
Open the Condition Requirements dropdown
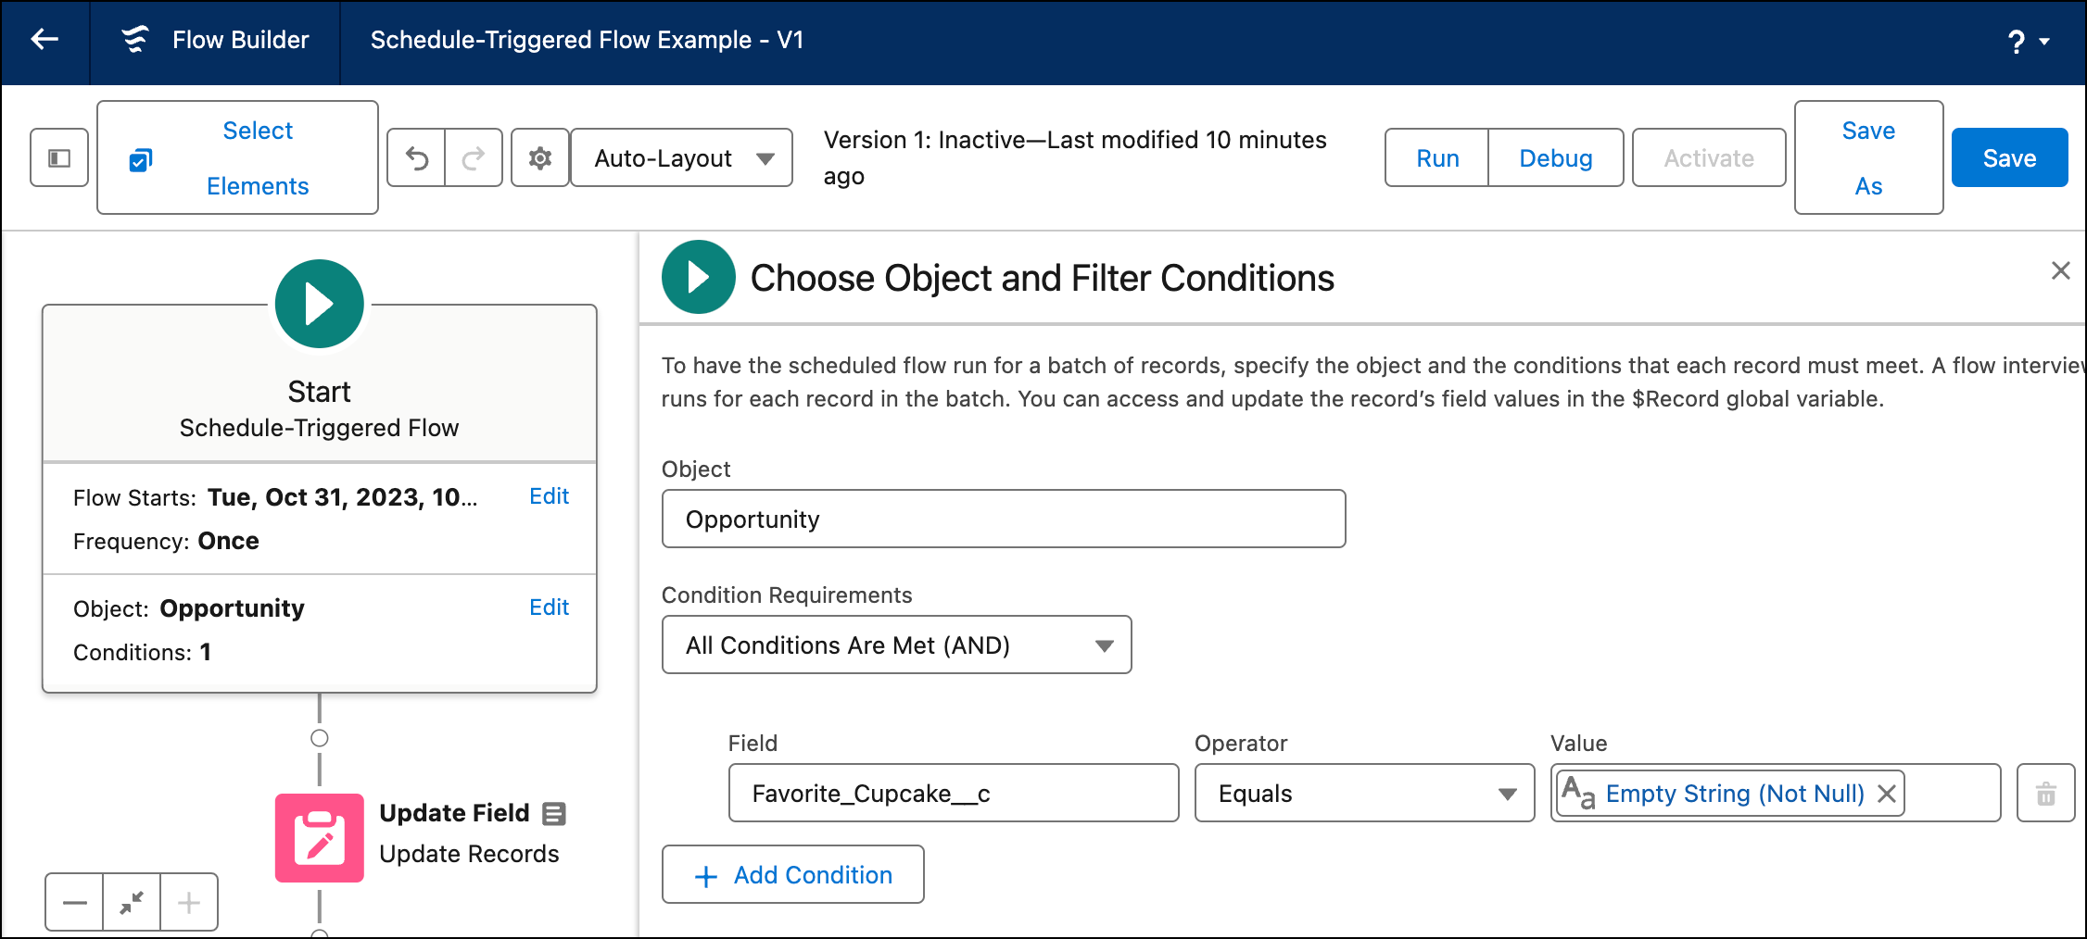tap(896, 645)
